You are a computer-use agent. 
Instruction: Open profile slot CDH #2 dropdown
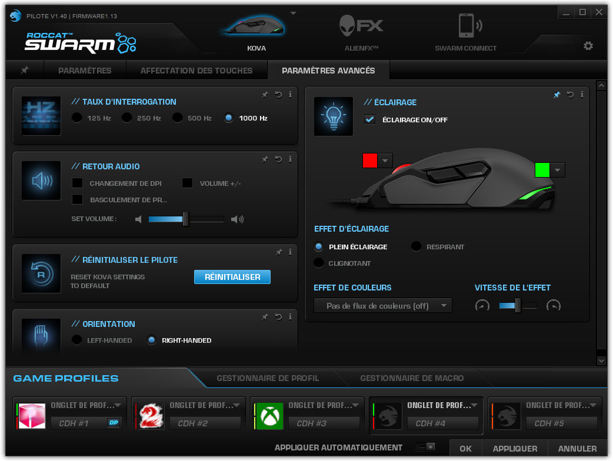click(236, 405)
